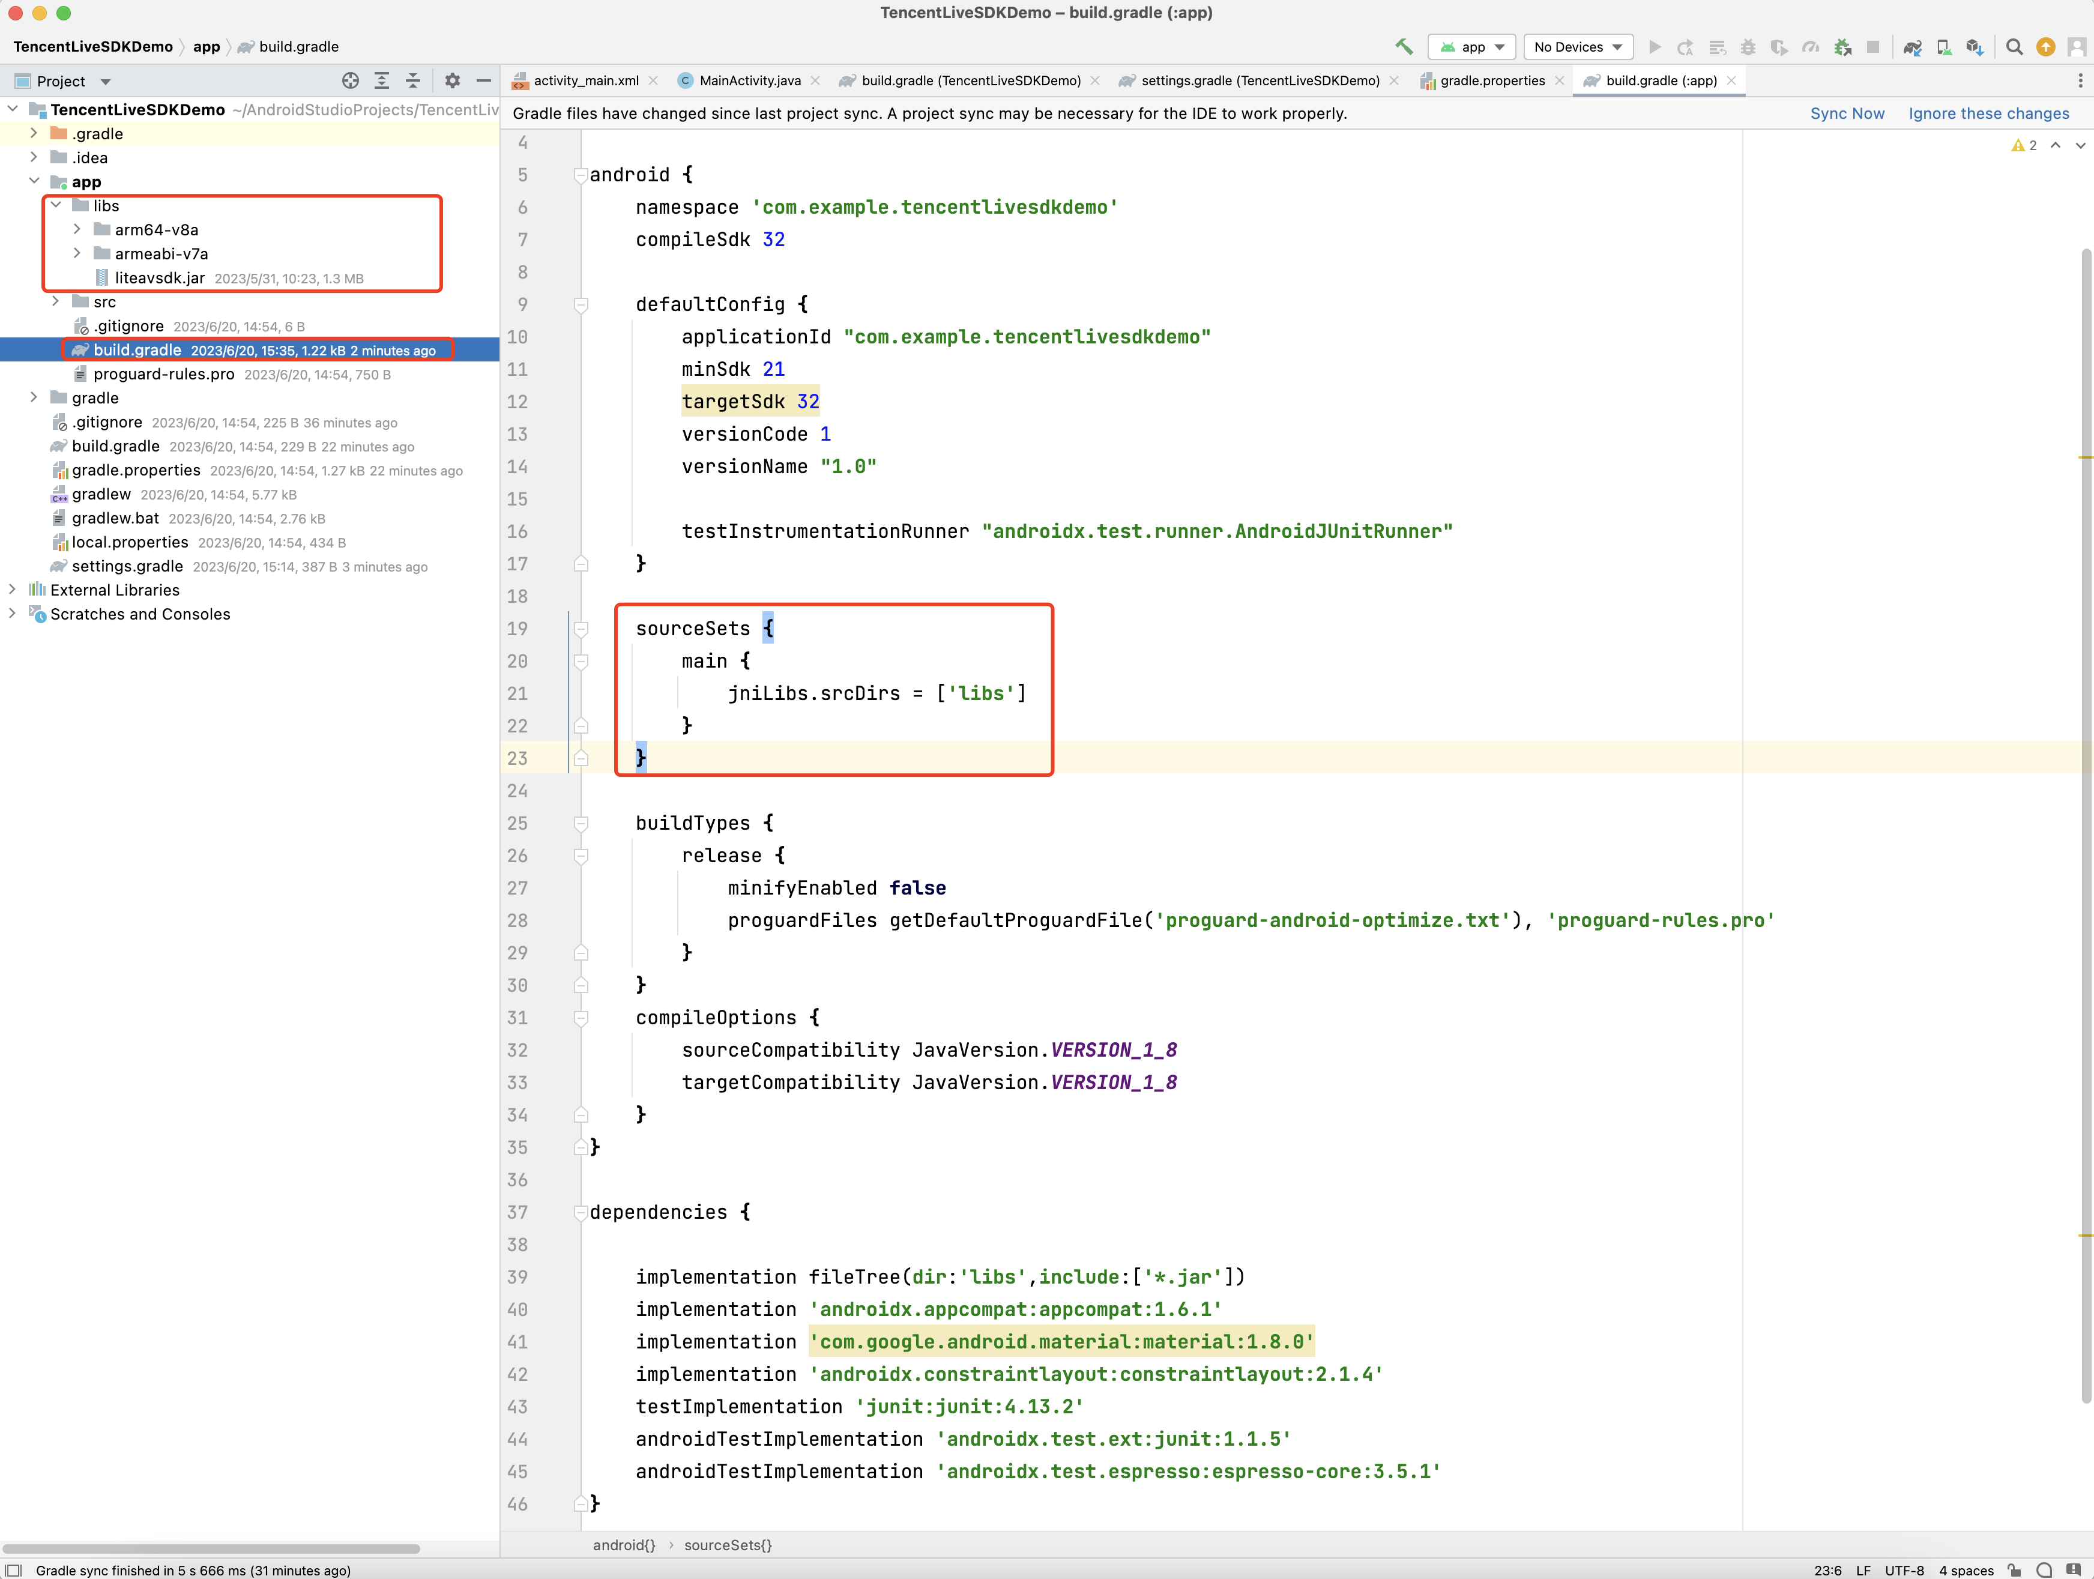
Task: Click Ignore these changes link
Action: [1988, 113]
